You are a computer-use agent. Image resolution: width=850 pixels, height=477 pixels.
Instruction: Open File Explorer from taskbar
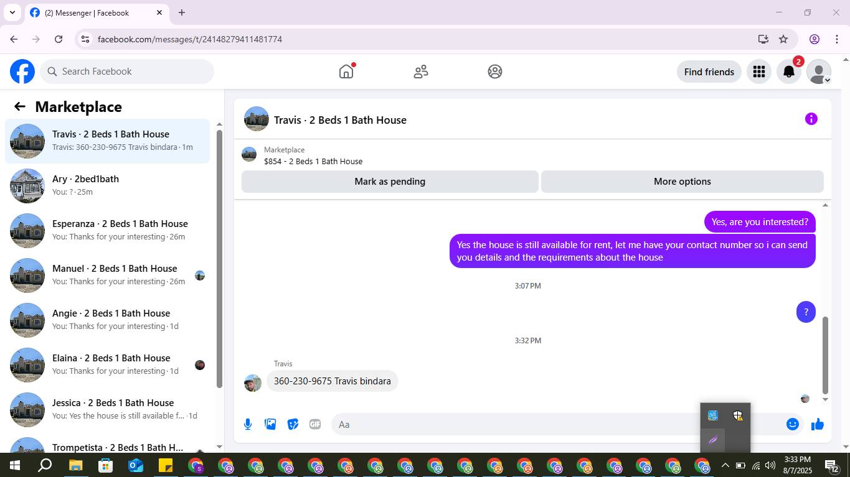pyautogui.click(x=75, y=465)
